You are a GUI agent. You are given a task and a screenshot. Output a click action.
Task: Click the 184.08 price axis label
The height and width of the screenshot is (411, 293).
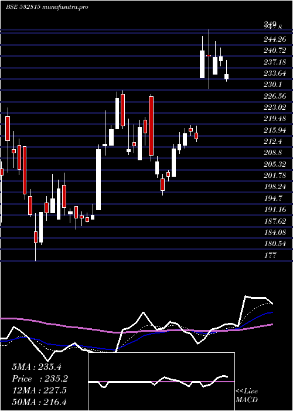[x=275, y=233]
